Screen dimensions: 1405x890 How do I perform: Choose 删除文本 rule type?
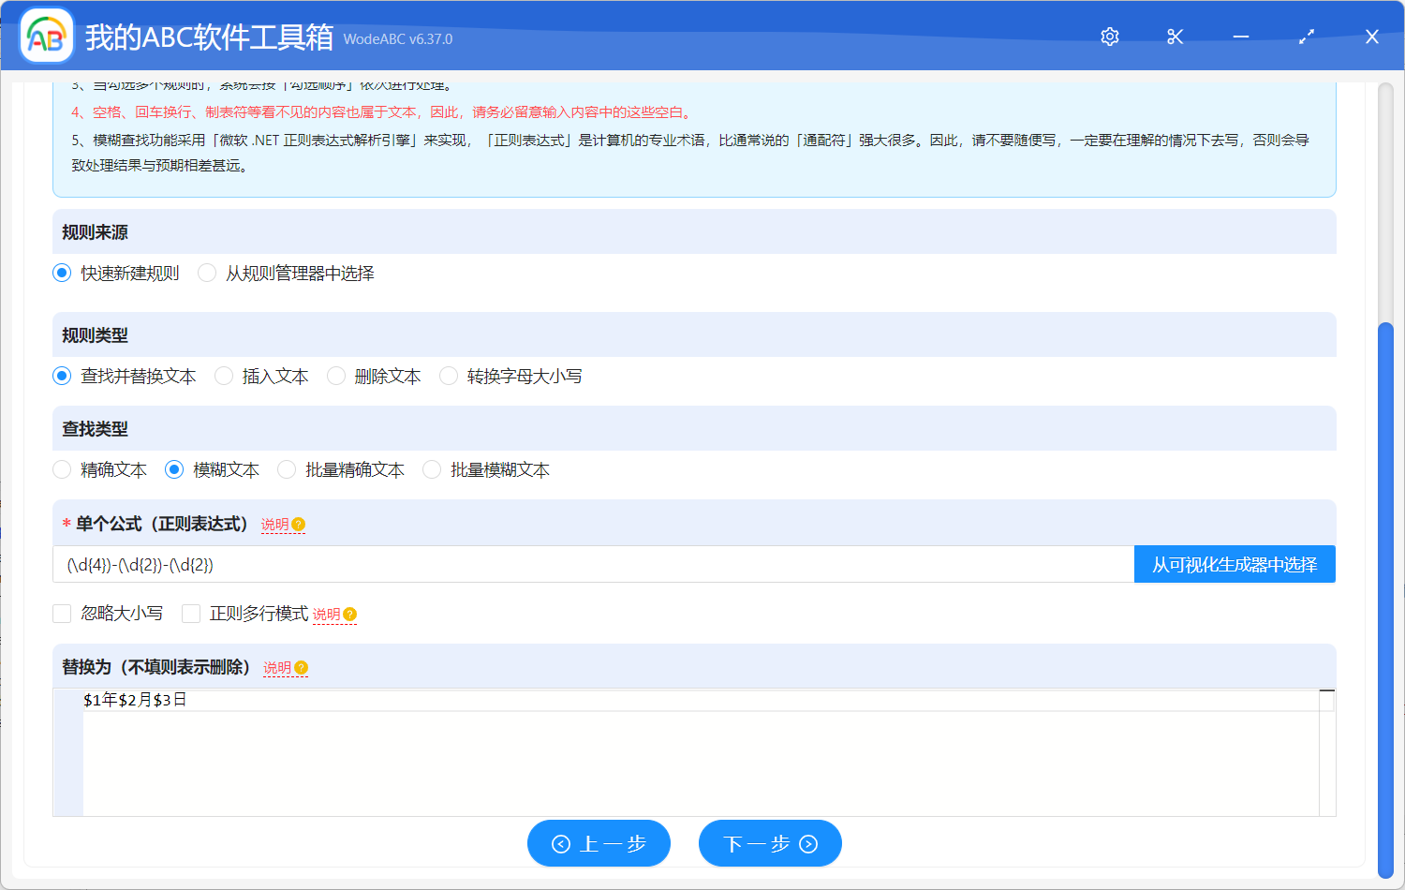(x=337, y=377)
